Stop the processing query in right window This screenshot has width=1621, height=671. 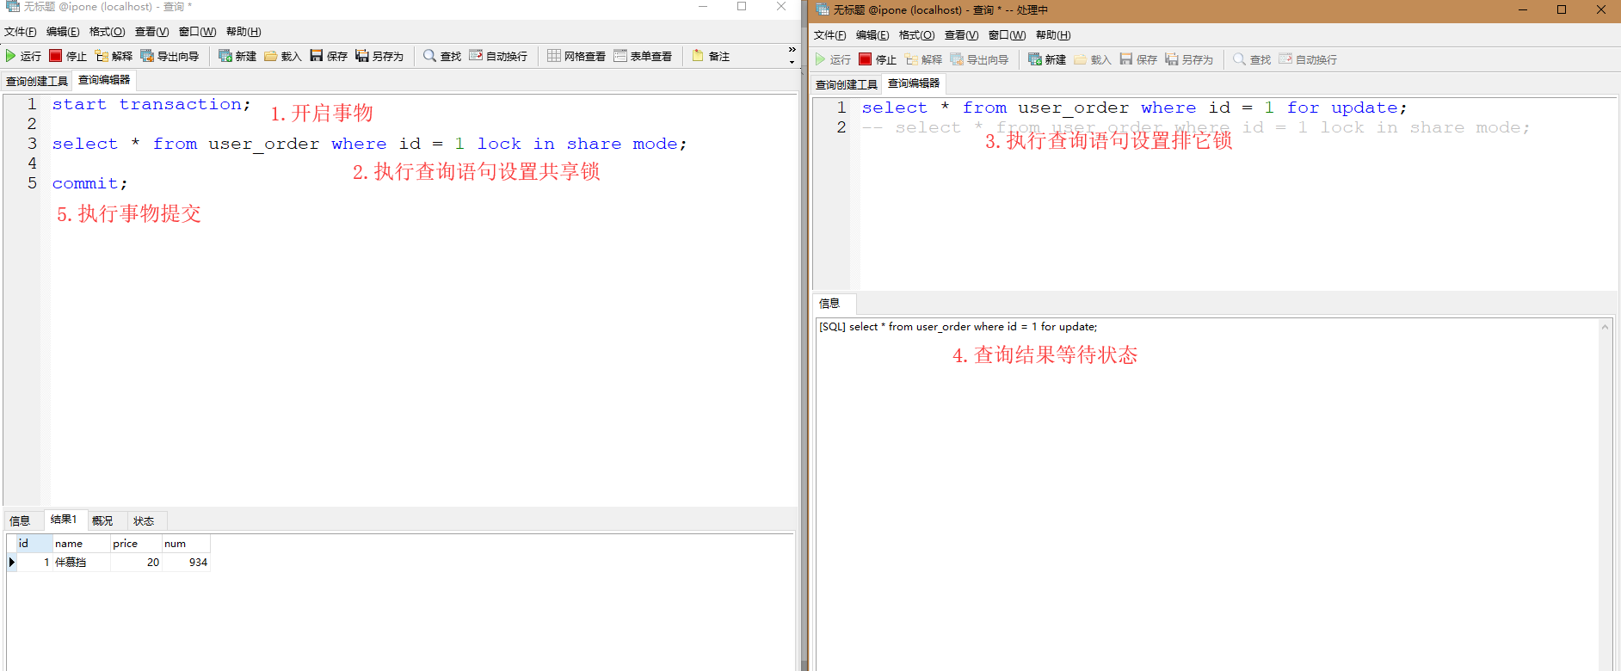click(x=878, y=59)
